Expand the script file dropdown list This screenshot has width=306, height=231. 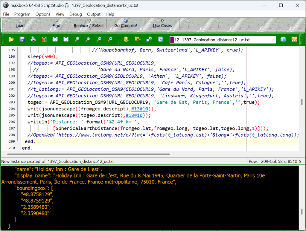(273, 40)
